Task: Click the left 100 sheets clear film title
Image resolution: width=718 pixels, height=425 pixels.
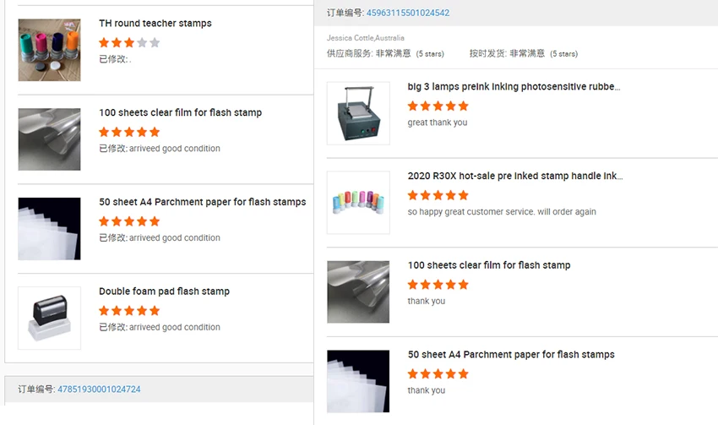Action: click(x=180, y=113)
